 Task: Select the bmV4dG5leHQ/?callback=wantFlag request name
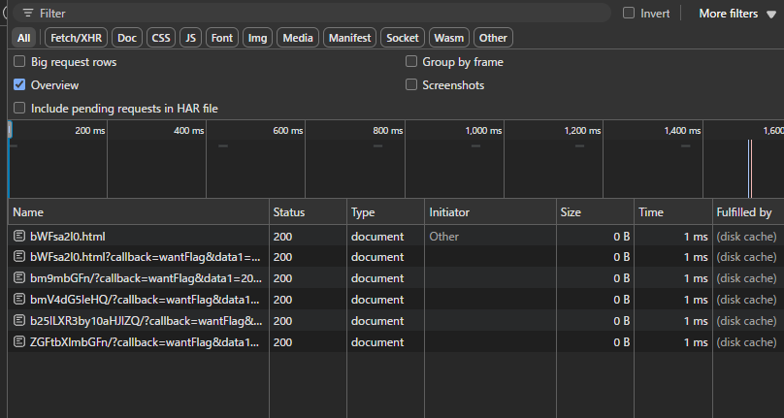(x=145, y=300)
